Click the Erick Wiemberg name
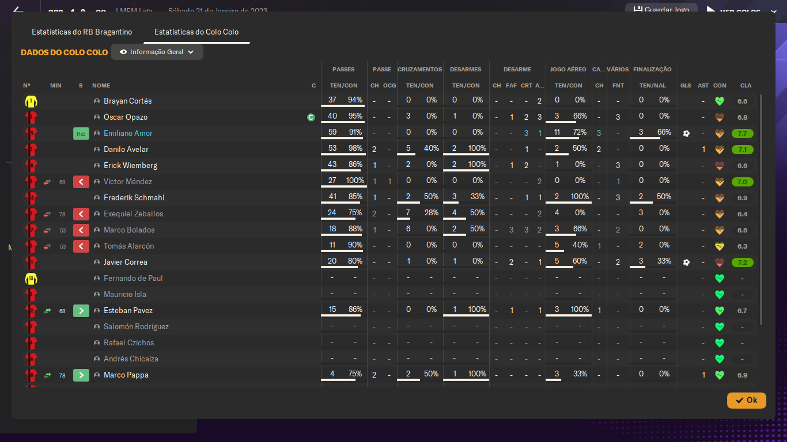The width and height of the screenshot is (787, 442). point(130,166)
